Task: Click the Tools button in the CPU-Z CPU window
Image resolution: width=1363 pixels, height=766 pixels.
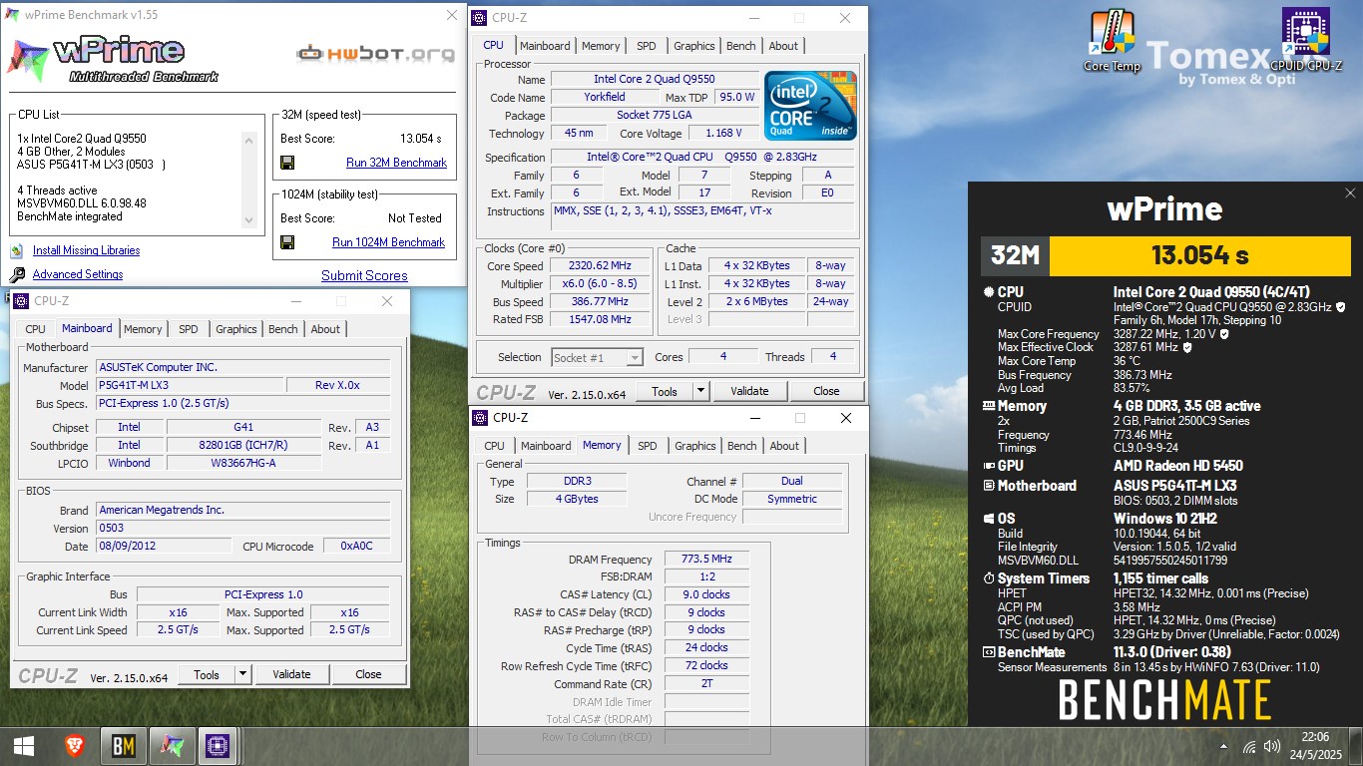Action: (665, 391)
